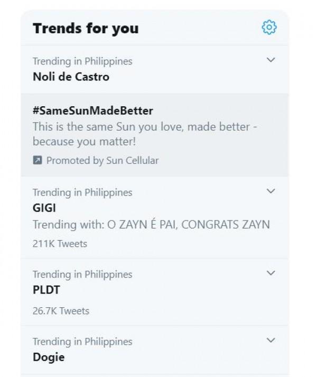Click "Trending in Philippines" label above Dogie
The width and height of the screenshot is (317, 377).
click(82, 342)
